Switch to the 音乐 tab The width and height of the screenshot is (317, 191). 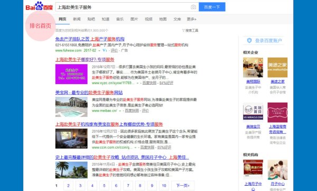coord(120,19)
